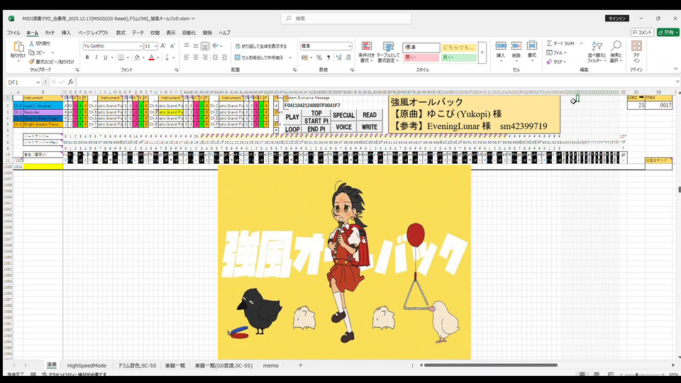
Task: Toggle Wrap Text (折り返して全体を表示する)
Action: pyautogui.click(x=260, y=46)
